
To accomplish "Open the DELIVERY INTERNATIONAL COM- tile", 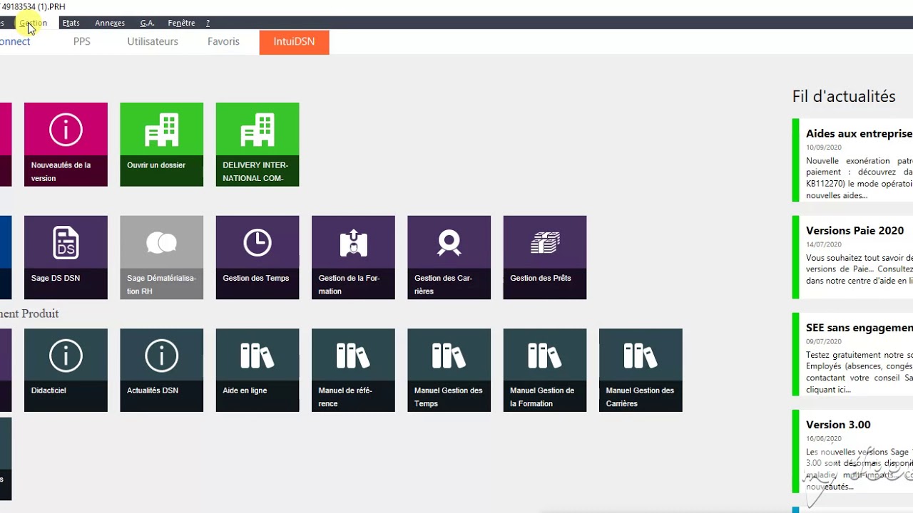I will point(257,145).
